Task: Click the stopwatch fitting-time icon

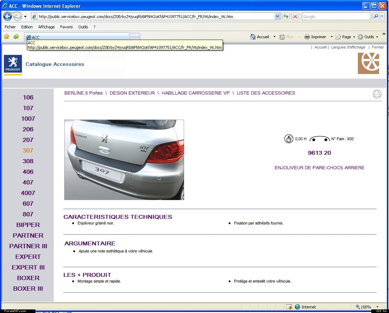Action: [x=289, y=139]
